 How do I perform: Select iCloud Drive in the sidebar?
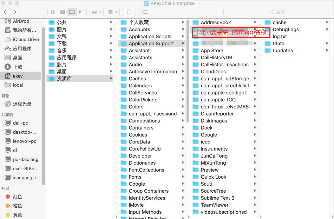click(26, 39)
